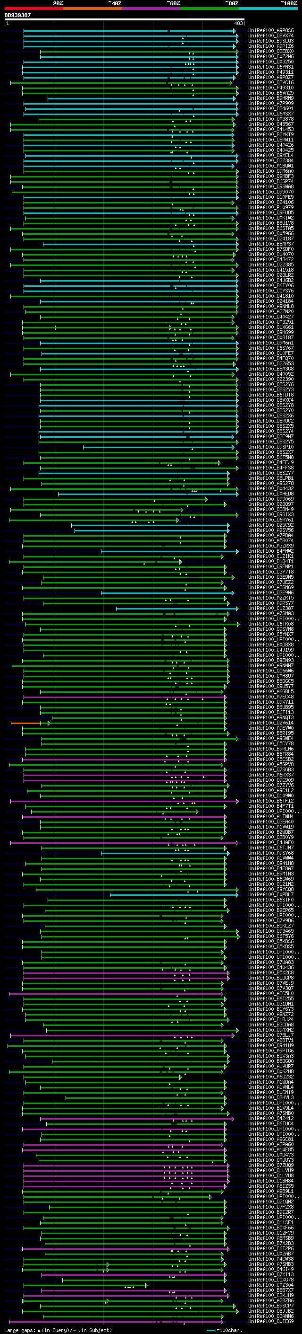Select the UniRef100_Q03878 label
Screen dimensions: 302x1334
[271, 119]
